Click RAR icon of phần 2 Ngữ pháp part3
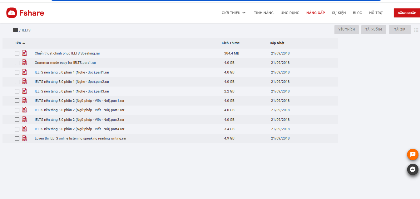420x199 pixels. pyautogui.click(x=25, y=120)
